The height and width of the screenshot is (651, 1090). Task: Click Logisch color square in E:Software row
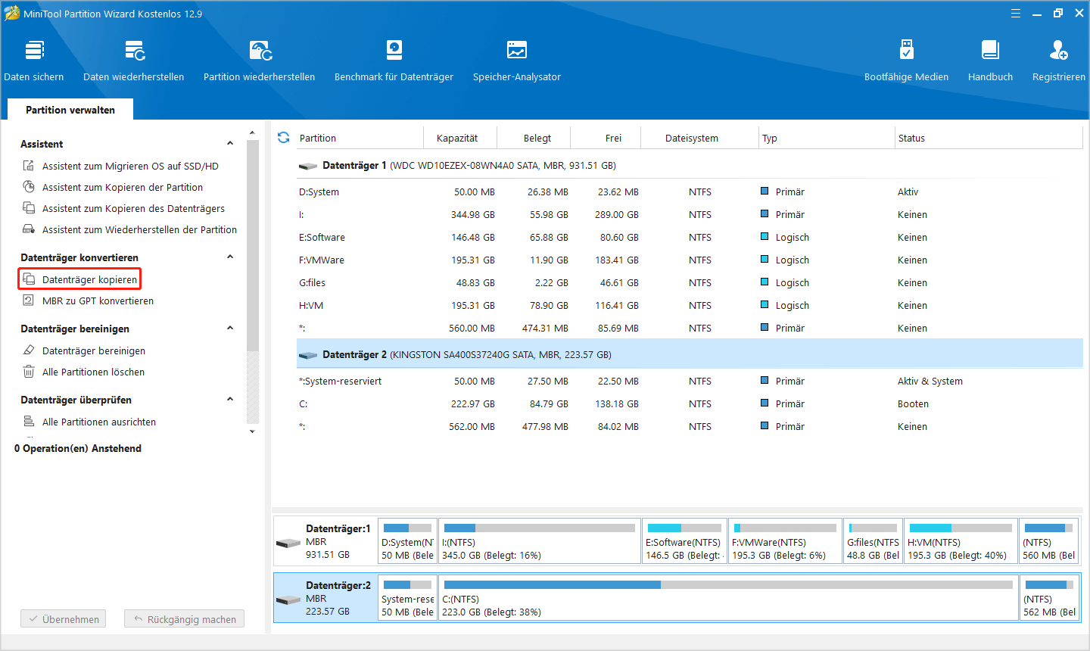pyautogui.click(x=765, y=237)
